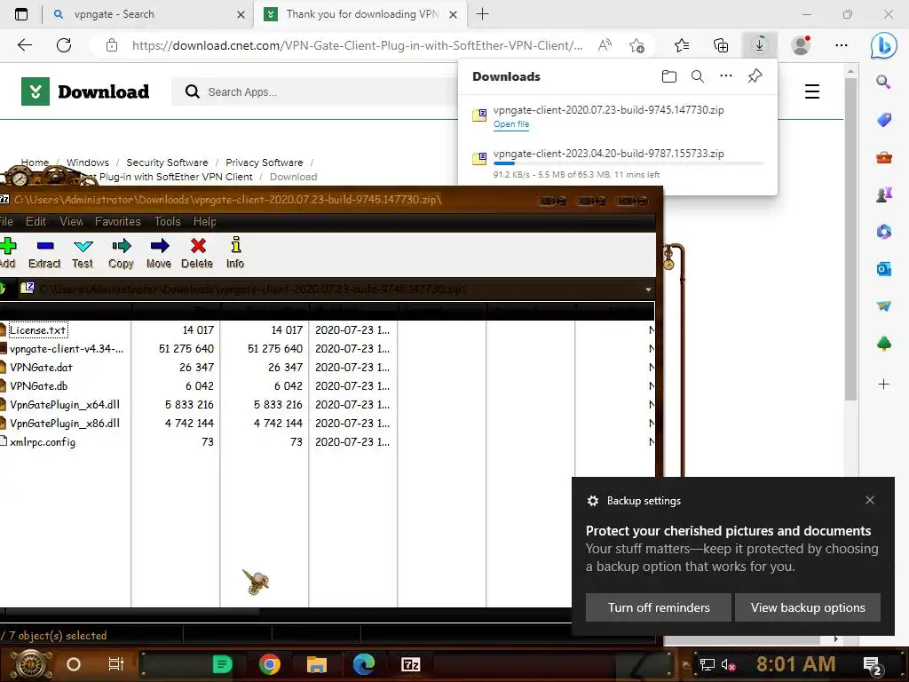Screen dimensions: 909x682
Task: Open the notification center icon
Action: 873,665
